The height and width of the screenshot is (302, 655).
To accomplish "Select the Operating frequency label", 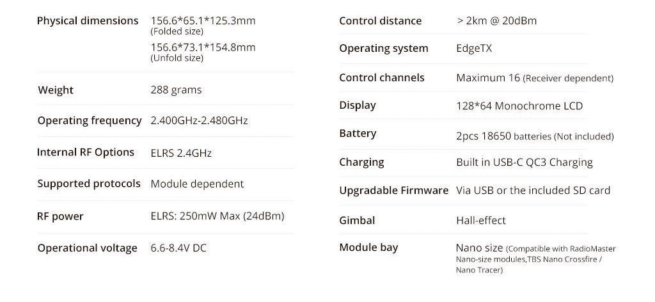I will (90, 120).
